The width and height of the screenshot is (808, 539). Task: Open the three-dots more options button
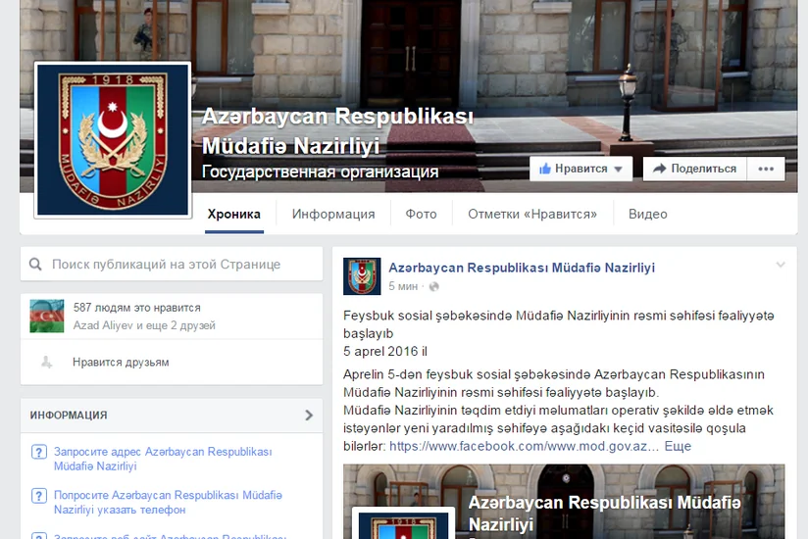click(766, 169)
